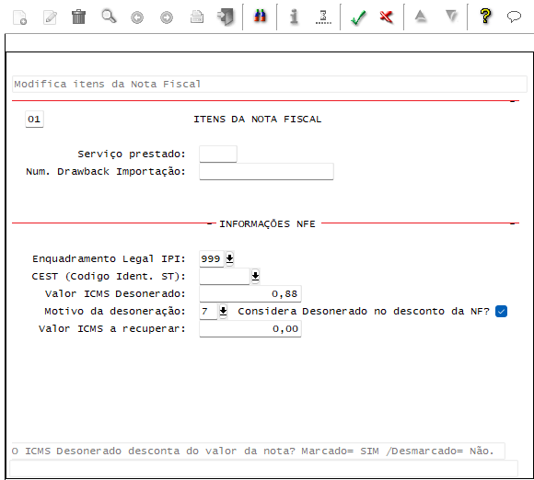The image size is (534, 480).
Task: Click the down triangle arrow icon
Action: [451, 16]
